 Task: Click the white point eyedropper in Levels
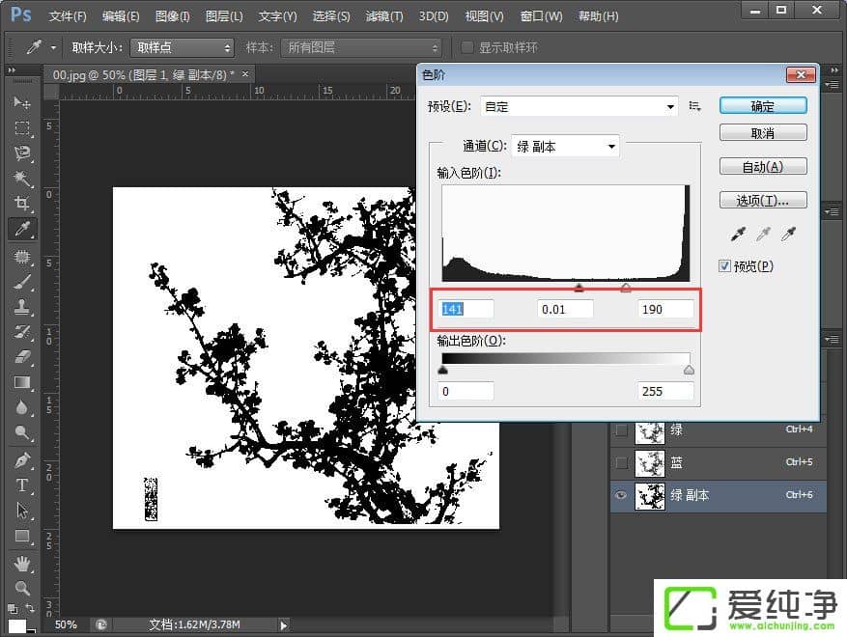pyautogui.click(x=789, y=235)
